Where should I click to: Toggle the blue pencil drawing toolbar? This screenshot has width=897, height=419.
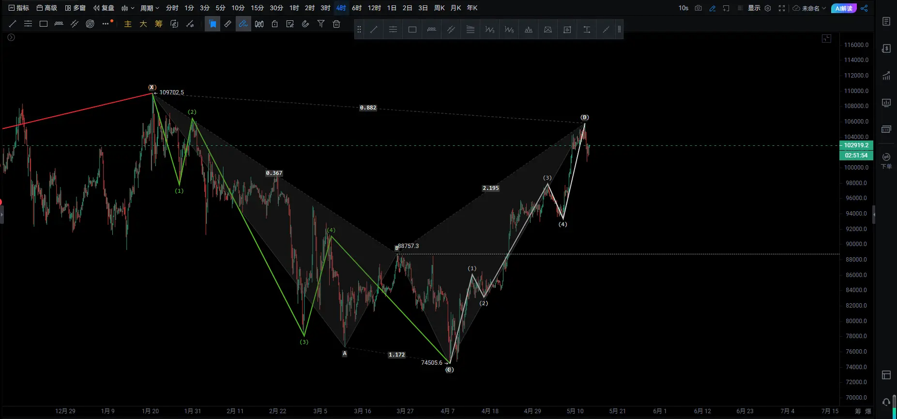pos(712,8)
